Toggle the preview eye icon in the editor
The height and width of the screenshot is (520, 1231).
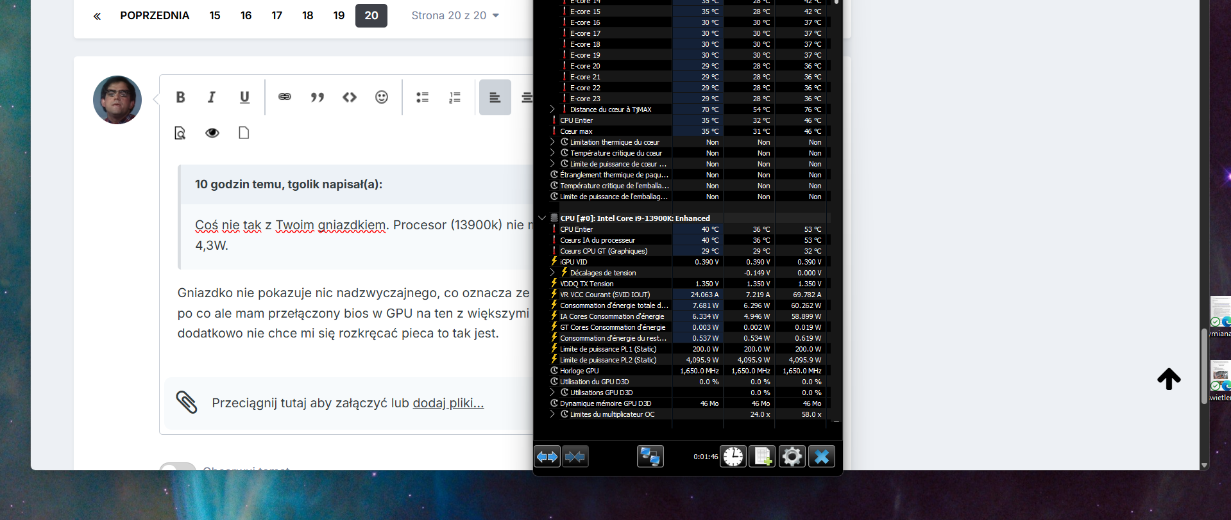(x=212, y=133)
